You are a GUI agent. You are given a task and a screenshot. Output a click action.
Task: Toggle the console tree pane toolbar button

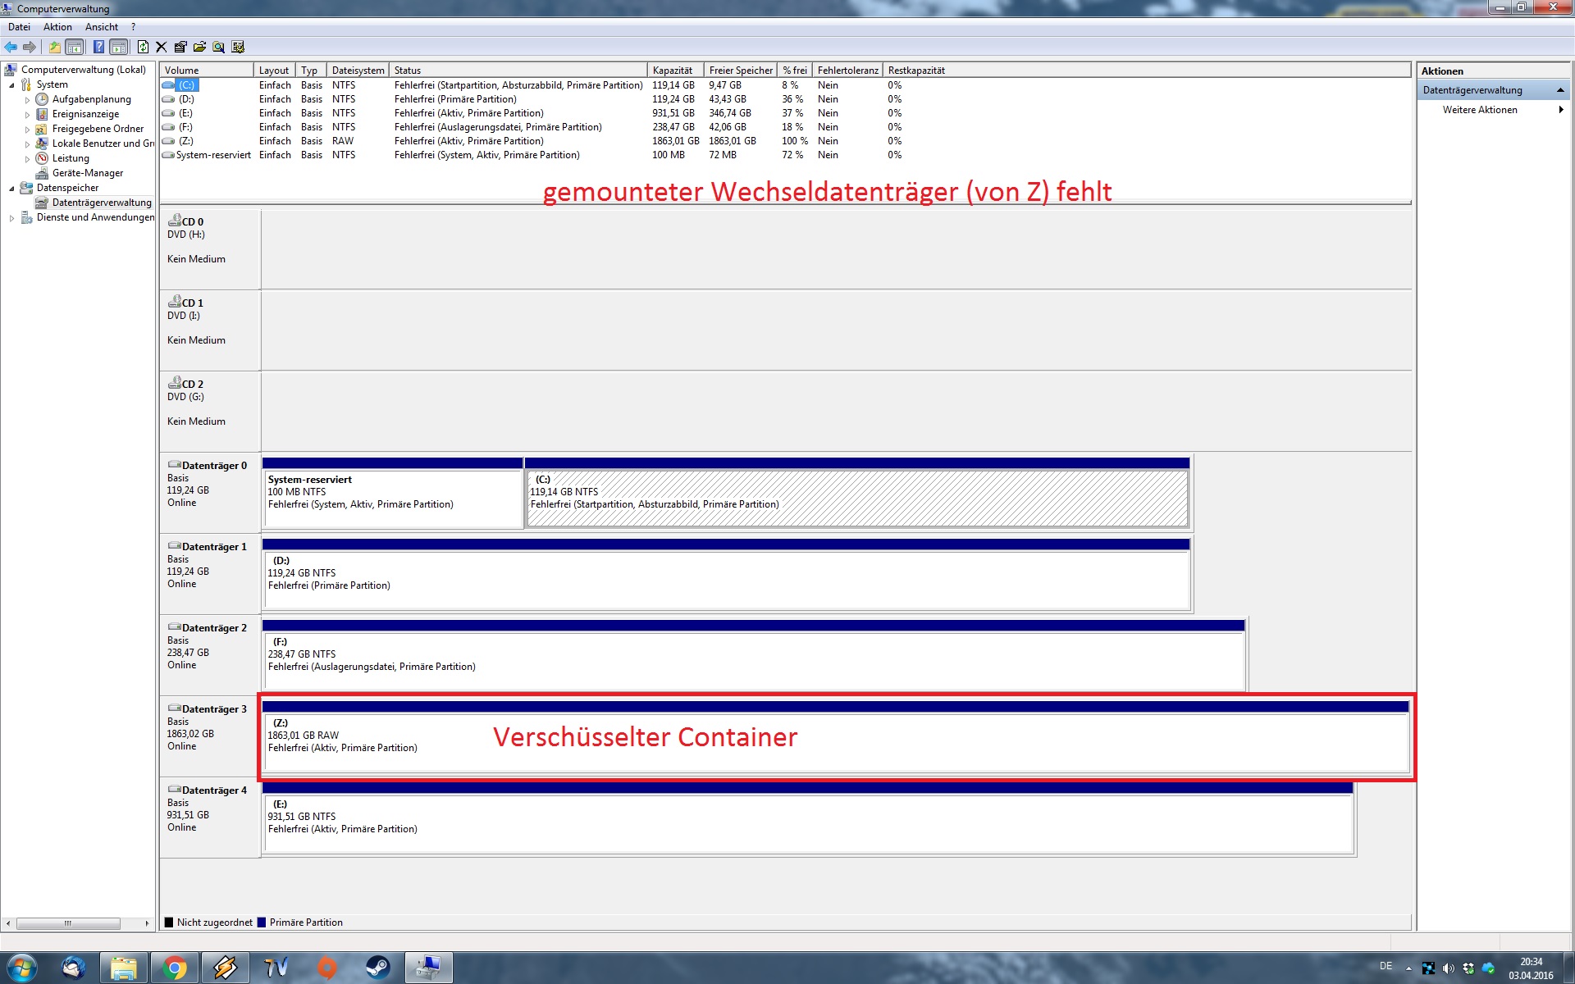(x=75, y=47)
